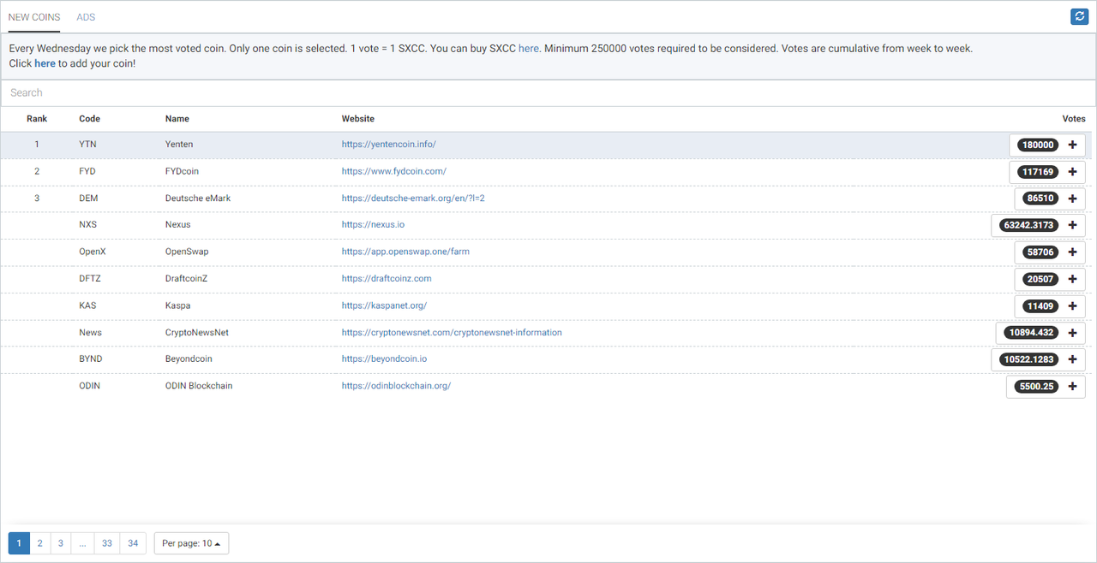Click the name Yenten
The image size is (1097, 563).
pos(179,145)
